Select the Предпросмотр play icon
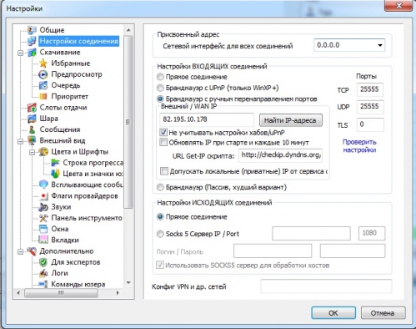 pos(43,74)
